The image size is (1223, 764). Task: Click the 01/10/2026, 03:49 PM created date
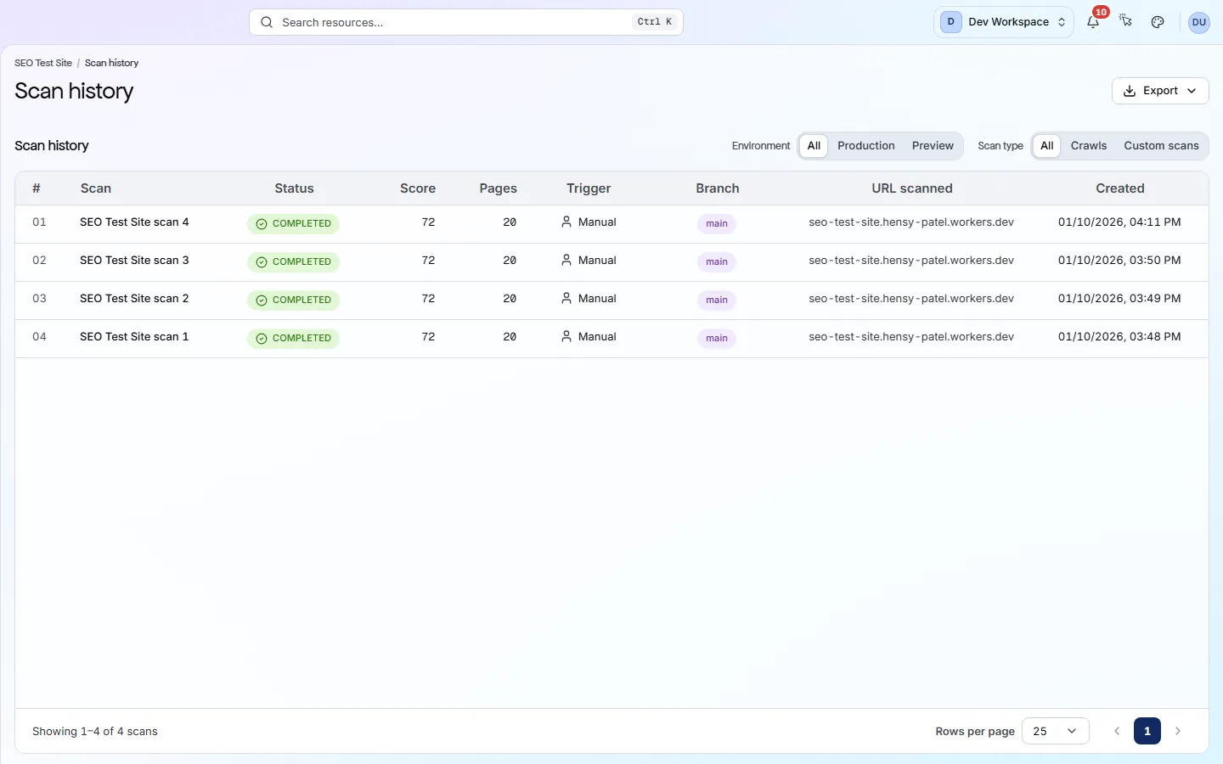[1119, 299]
